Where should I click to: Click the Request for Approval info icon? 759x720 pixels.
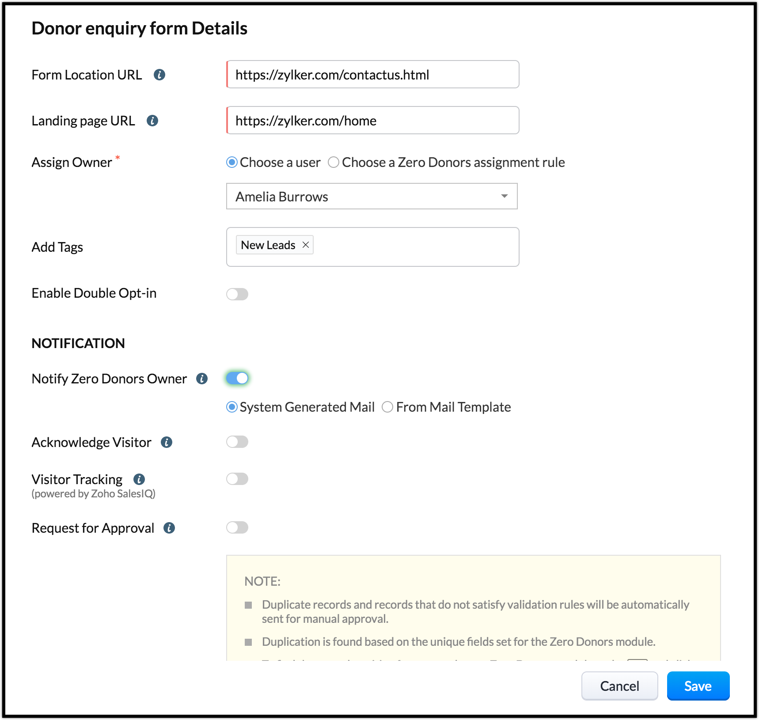click(169, 528)
